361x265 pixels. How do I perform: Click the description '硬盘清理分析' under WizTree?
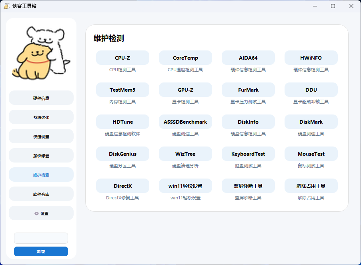[x=185, y=166]
